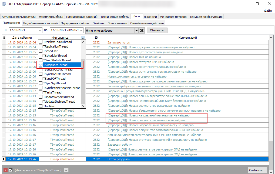Open recent filters dropdown in filter bar

click(66, 170)
